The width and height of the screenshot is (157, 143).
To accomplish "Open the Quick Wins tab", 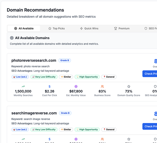I will coord(89,28).
